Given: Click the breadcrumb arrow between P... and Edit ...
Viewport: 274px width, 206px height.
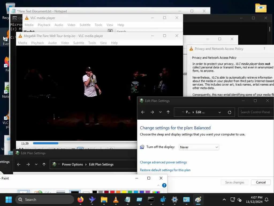Looking at the screenshot, I should click(193, 112).
